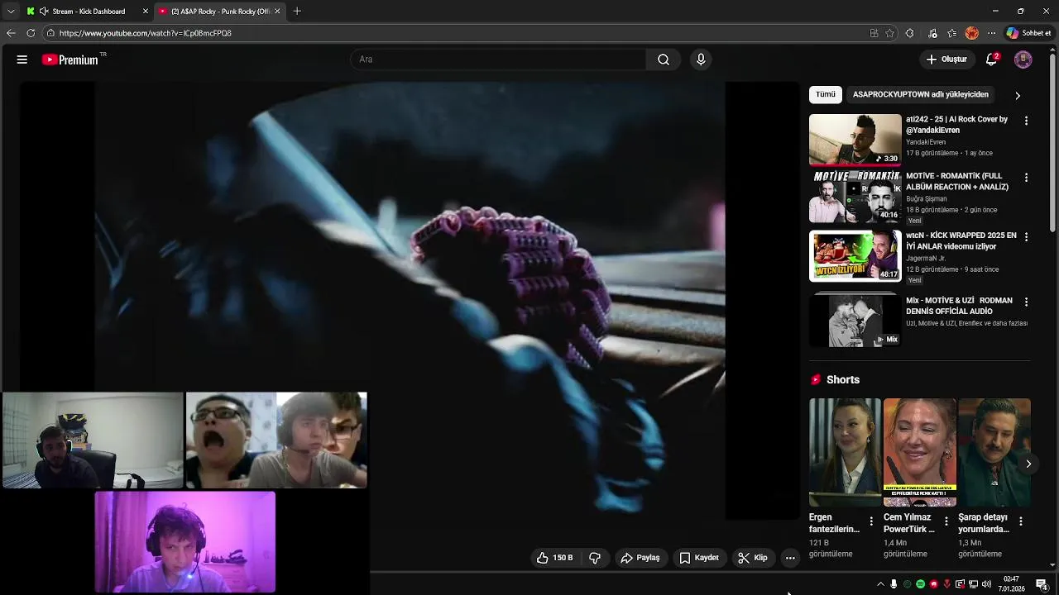The height and width of the screenshot is (595, 1059).
Task: Open options for Mix - MOTİVE & UZİ
Action: tap(1026, 302)
